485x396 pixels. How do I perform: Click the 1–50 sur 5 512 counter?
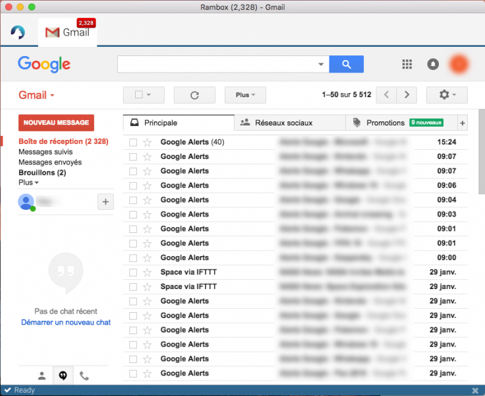(347, 94)
